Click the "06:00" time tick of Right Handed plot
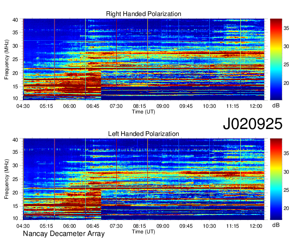The width and height of the screenshot is (294, 239). 70,106
